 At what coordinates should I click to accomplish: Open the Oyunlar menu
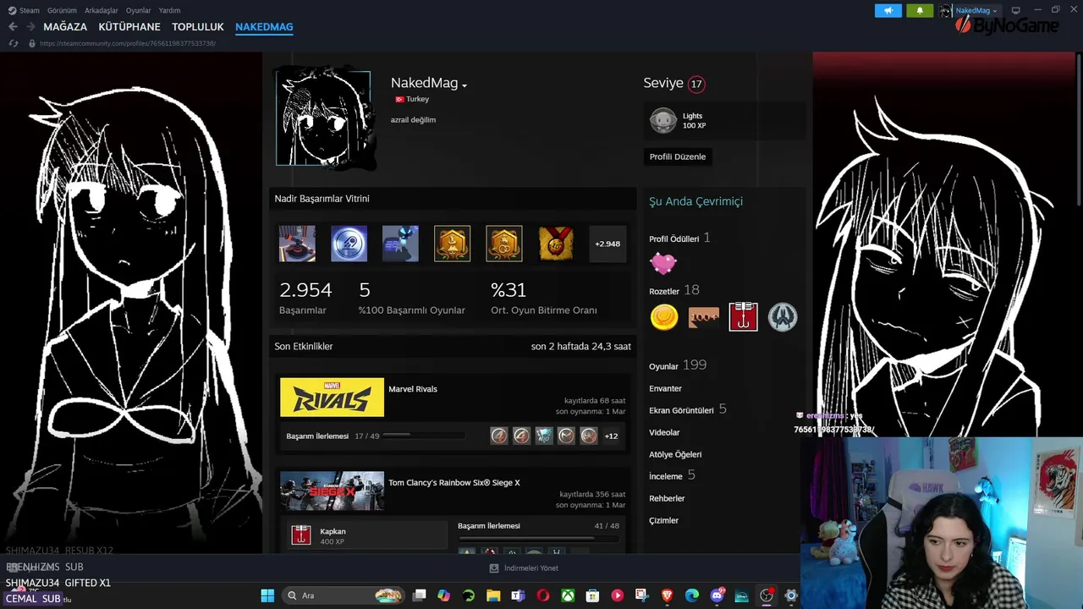coord(139,10)
